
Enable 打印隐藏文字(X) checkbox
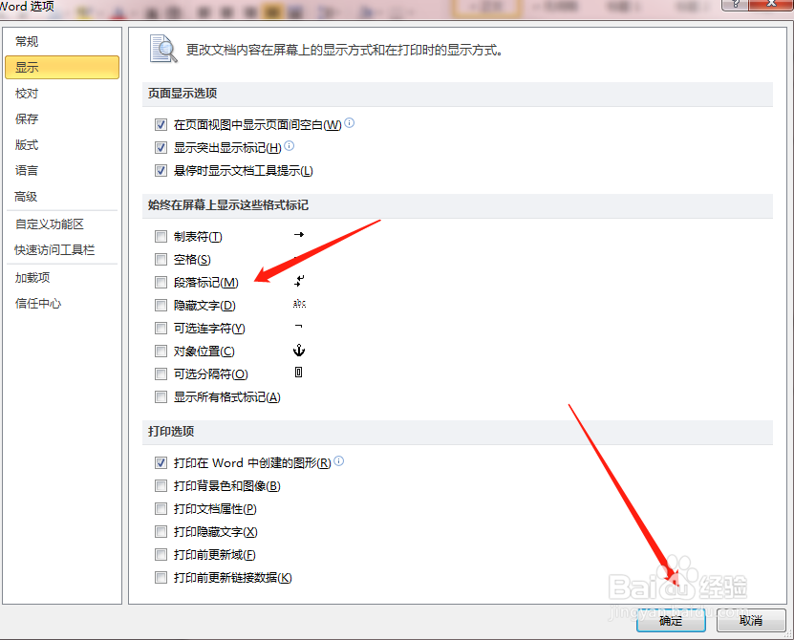[161, 532]
